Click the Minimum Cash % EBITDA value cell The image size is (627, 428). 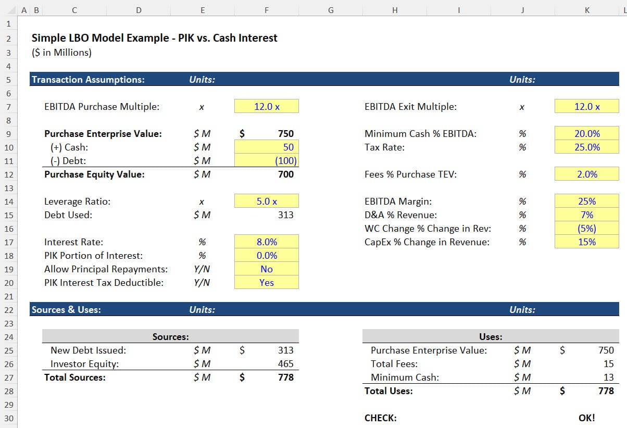[x=587, y=133]
